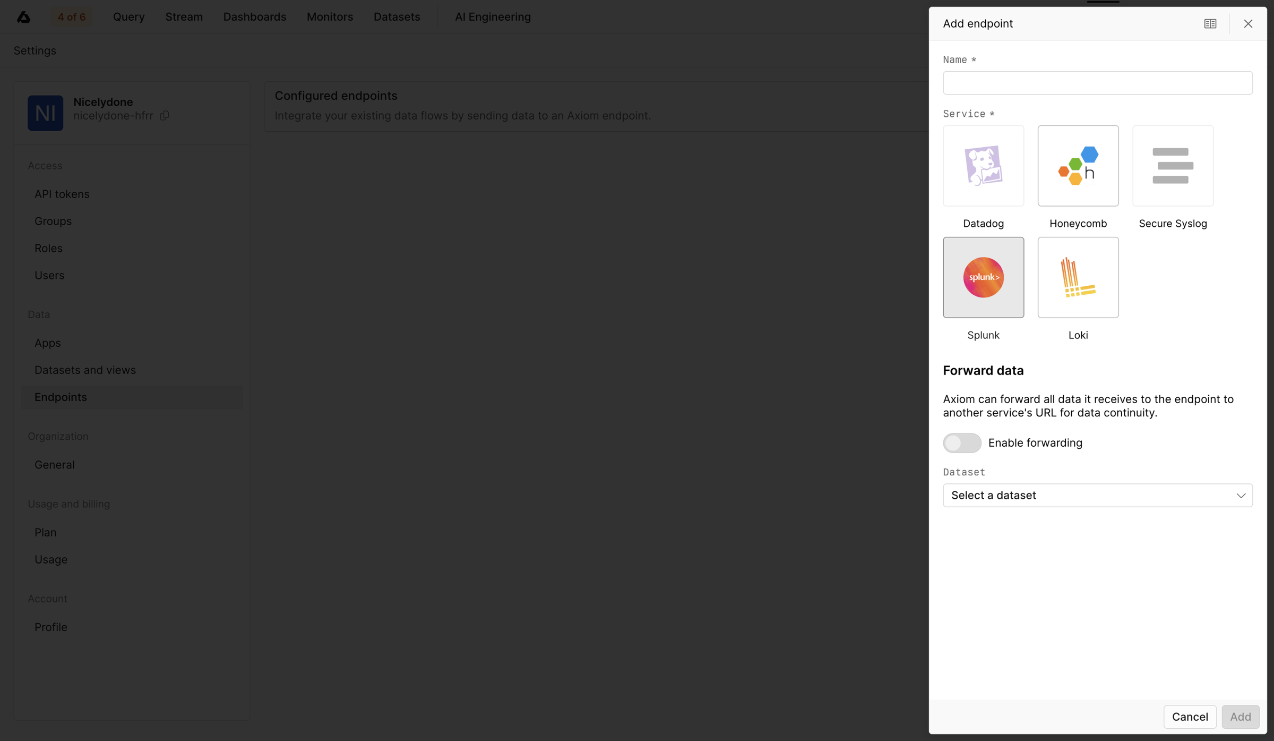The image size is (1274, 741).
Task: Choose the Loki service tile
Action: (x=1078, y=277)
